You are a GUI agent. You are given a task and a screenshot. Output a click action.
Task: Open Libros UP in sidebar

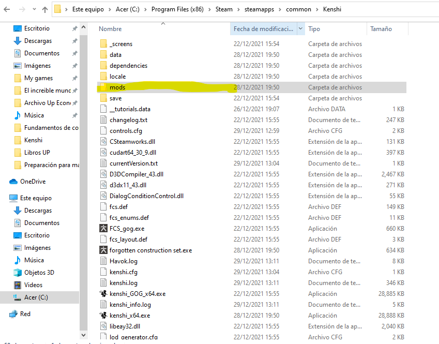click(37, 153)
